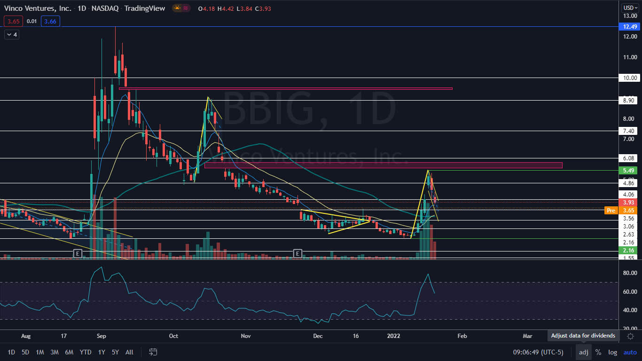Switch to the YTD date range
Viewport: 642px width, 361px height.
[x=86, y=352]
